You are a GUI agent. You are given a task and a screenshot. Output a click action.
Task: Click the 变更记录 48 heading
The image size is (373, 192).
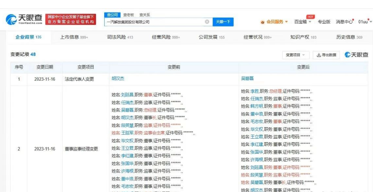click(x=23, y=54)
